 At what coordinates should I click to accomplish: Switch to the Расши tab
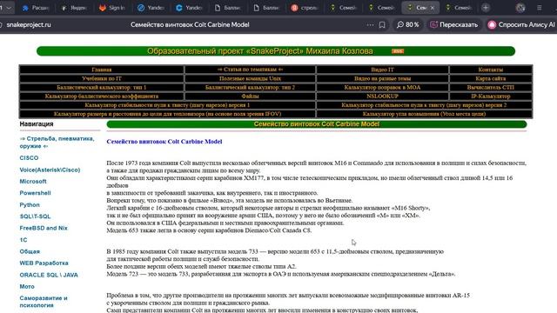pos(36,8)
